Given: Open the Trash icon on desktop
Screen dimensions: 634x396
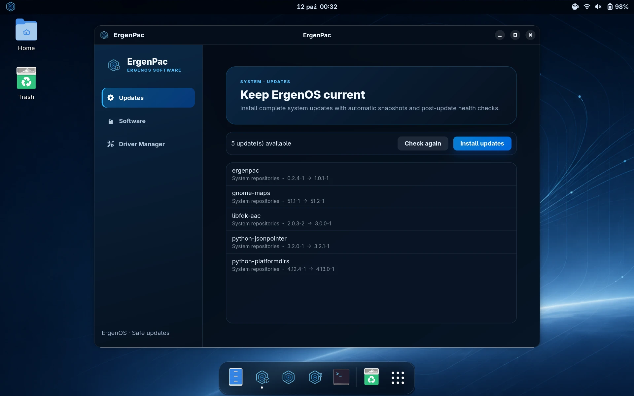Looking at the screenshot, I should tap(26, 83).
